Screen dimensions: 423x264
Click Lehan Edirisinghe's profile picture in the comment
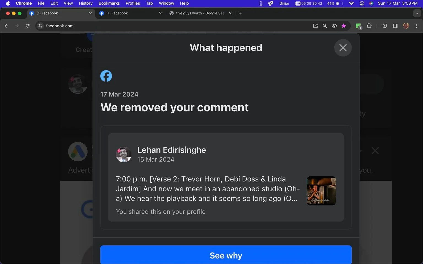123,154
